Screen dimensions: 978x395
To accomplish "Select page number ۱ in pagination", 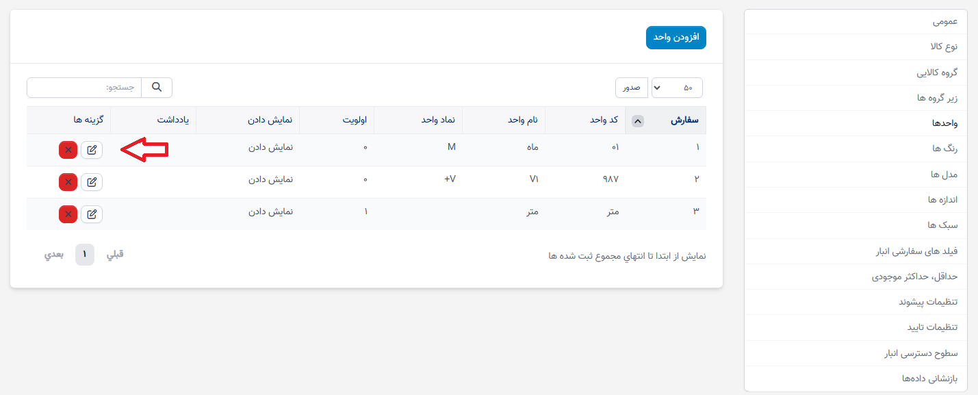I will pos(85,254).
